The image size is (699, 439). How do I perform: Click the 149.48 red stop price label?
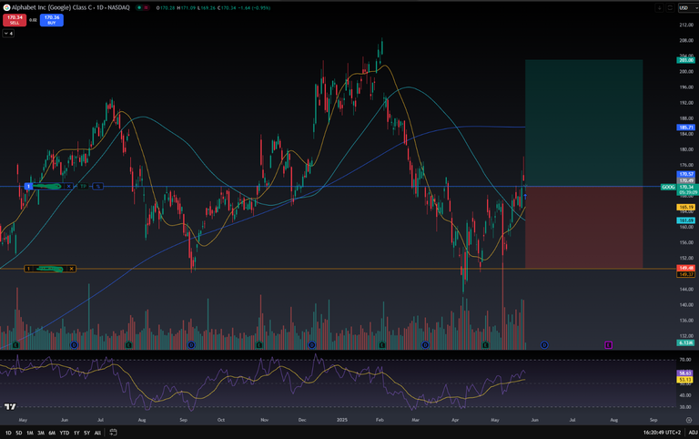(x=686, y=268)
